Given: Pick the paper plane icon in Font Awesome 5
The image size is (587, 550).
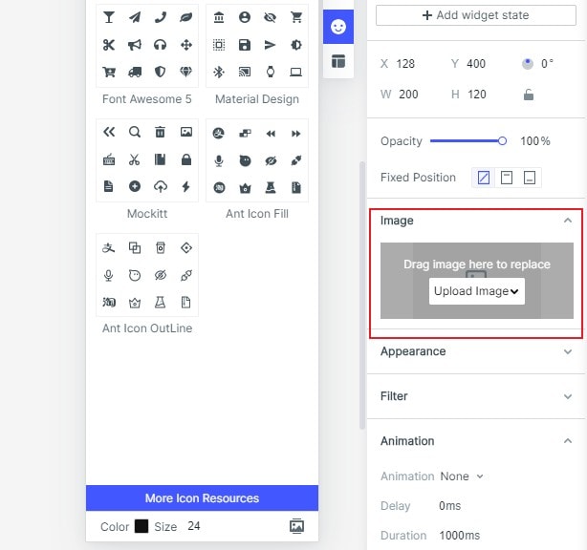Looking at the screenshot, I should [x=135, y=17].
